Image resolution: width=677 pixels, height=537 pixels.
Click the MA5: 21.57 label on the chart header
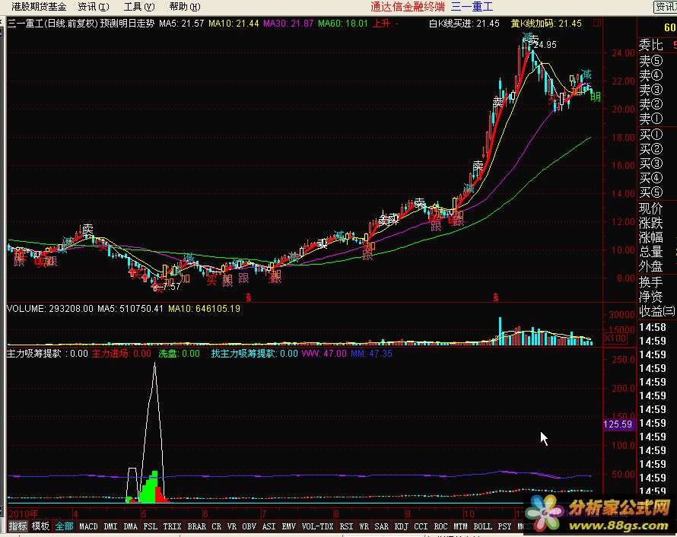(x=181, y=24)
